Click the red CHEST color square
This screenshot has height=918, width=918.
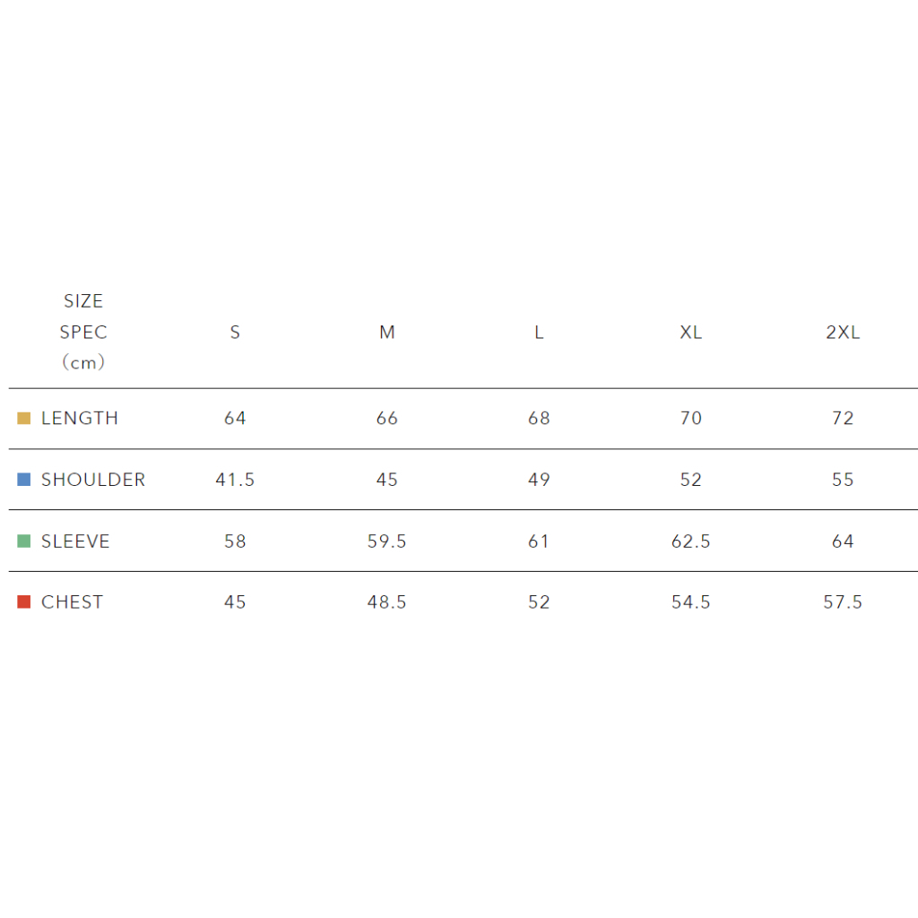[x=24, y=602]
